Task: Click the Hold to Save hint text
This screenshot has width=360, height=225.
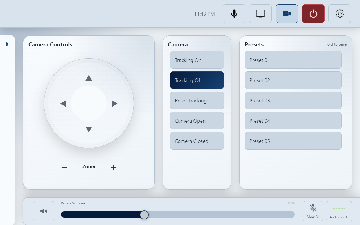Action: point(336,44)
